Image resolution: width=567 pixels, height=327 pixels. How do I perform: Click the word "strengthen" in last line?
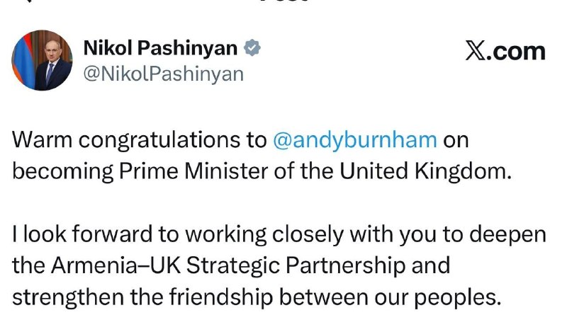68,298
